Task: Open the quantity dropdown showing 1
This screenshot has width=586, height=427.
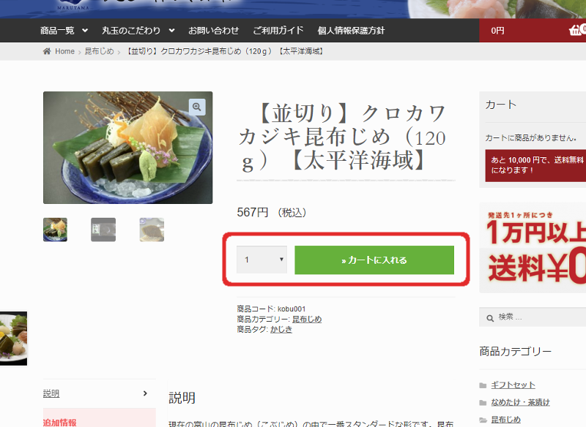Action: (x=262, y=260)
